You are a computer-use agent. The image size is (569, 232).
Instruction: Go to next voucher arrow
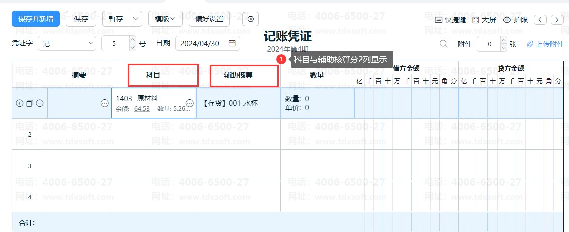[x=557, y=20]
